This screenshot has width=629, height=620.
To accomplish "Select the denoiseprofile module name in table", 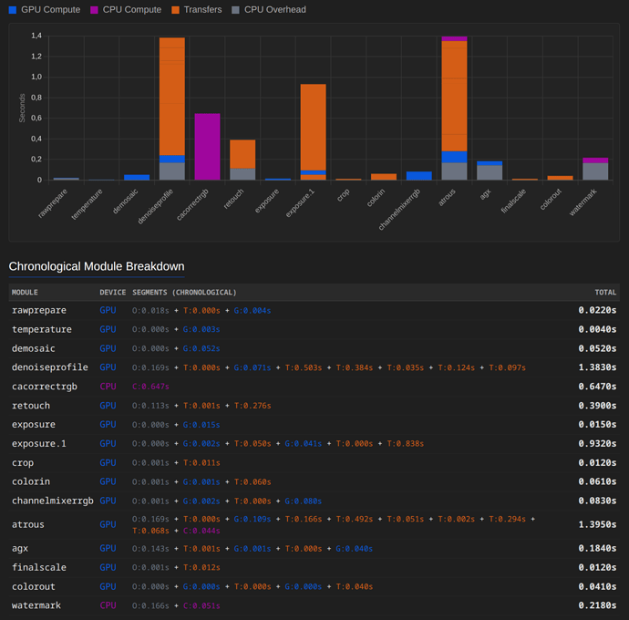I will (x=50, y=367).
